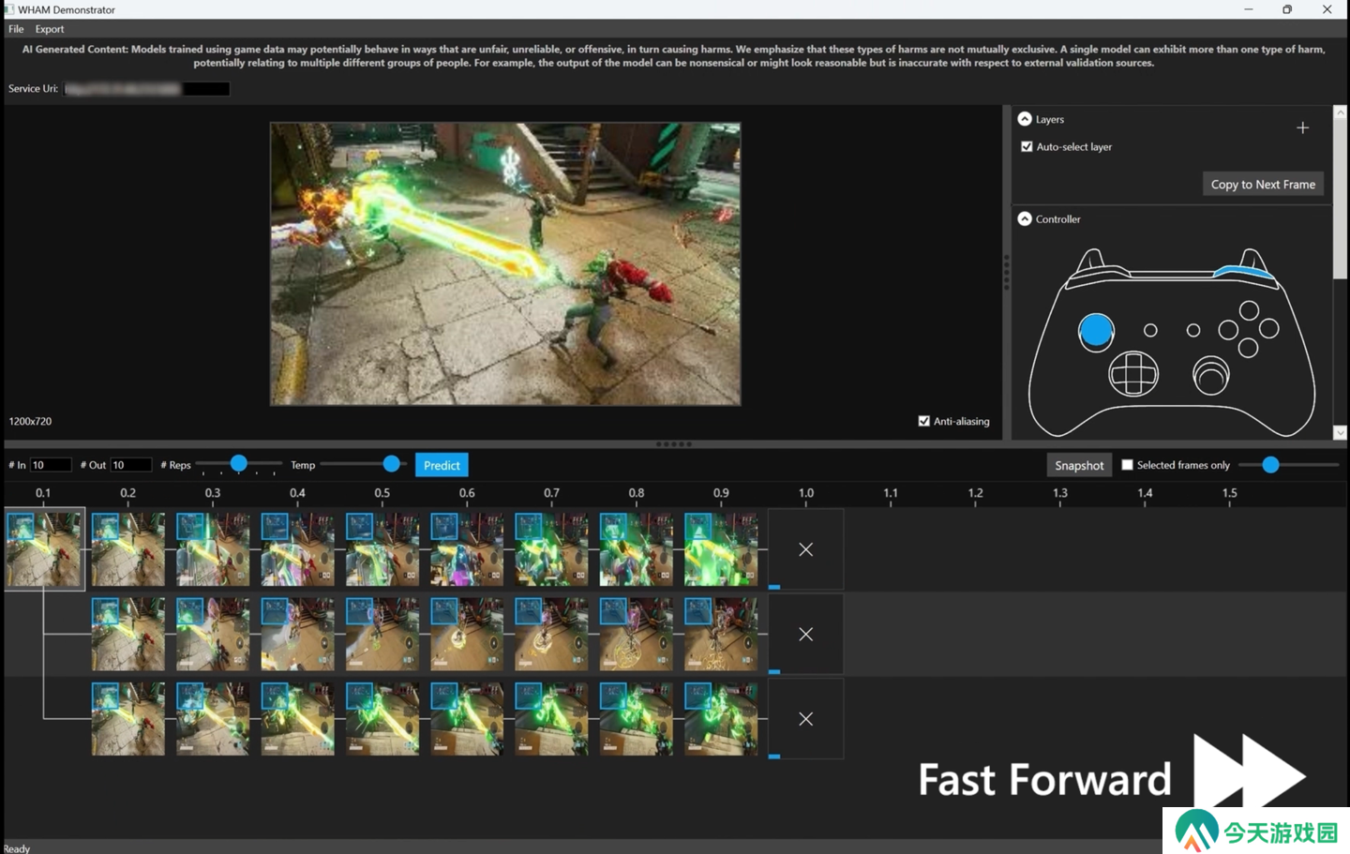Adjust the Temp slider handle
The width and height of the screenshot is (1350, 854).
pos(392,463)
